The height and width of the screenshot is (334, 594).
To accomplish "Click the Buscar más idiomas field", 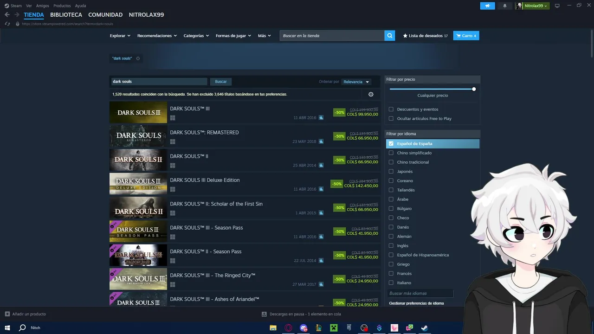I will (420, 293).
